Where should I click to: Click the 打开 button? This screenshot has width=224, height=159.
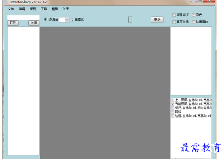(13, 23)
